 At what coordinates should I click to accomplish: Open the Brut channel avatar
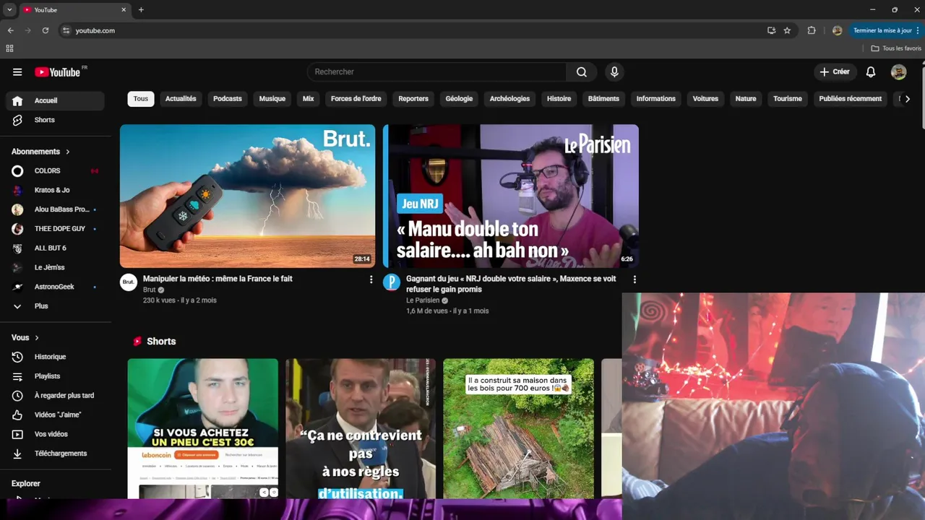[128, 282]
